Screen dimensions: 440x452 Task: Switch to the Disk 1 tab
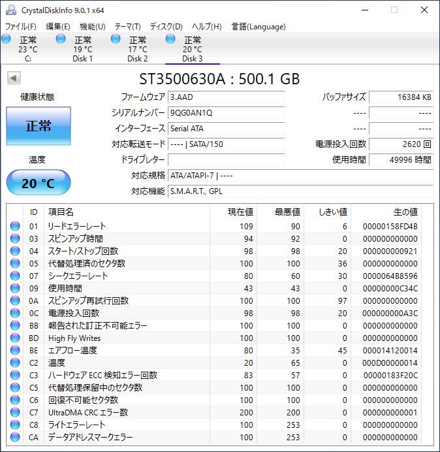tap(83, 49)
